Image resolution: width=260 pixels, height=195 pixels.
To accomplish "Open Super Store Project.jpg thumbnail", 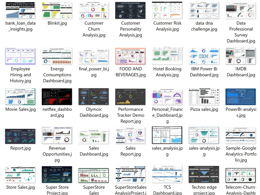I will click(57, 174).
